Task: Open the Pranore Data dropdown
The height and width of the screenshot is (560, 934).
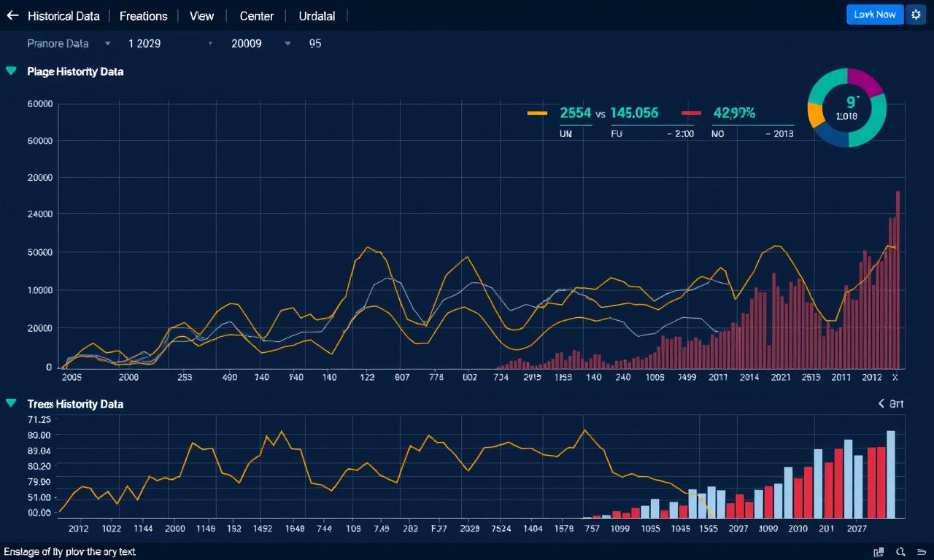Action: pyautogui.click(x=108, y=44)
